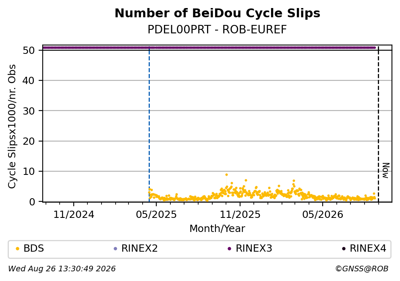Click the blue dashed vertical marker line
400x281 pixels.
[149, 125]
